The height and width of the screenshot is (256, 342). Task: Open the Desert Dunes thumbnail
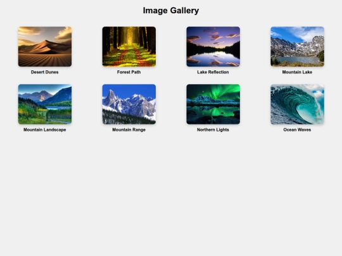45,47
